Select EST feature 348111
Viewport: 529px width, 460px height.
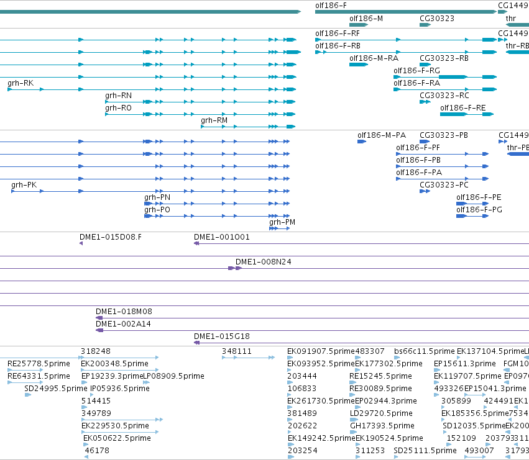click(x=236, y=351)
